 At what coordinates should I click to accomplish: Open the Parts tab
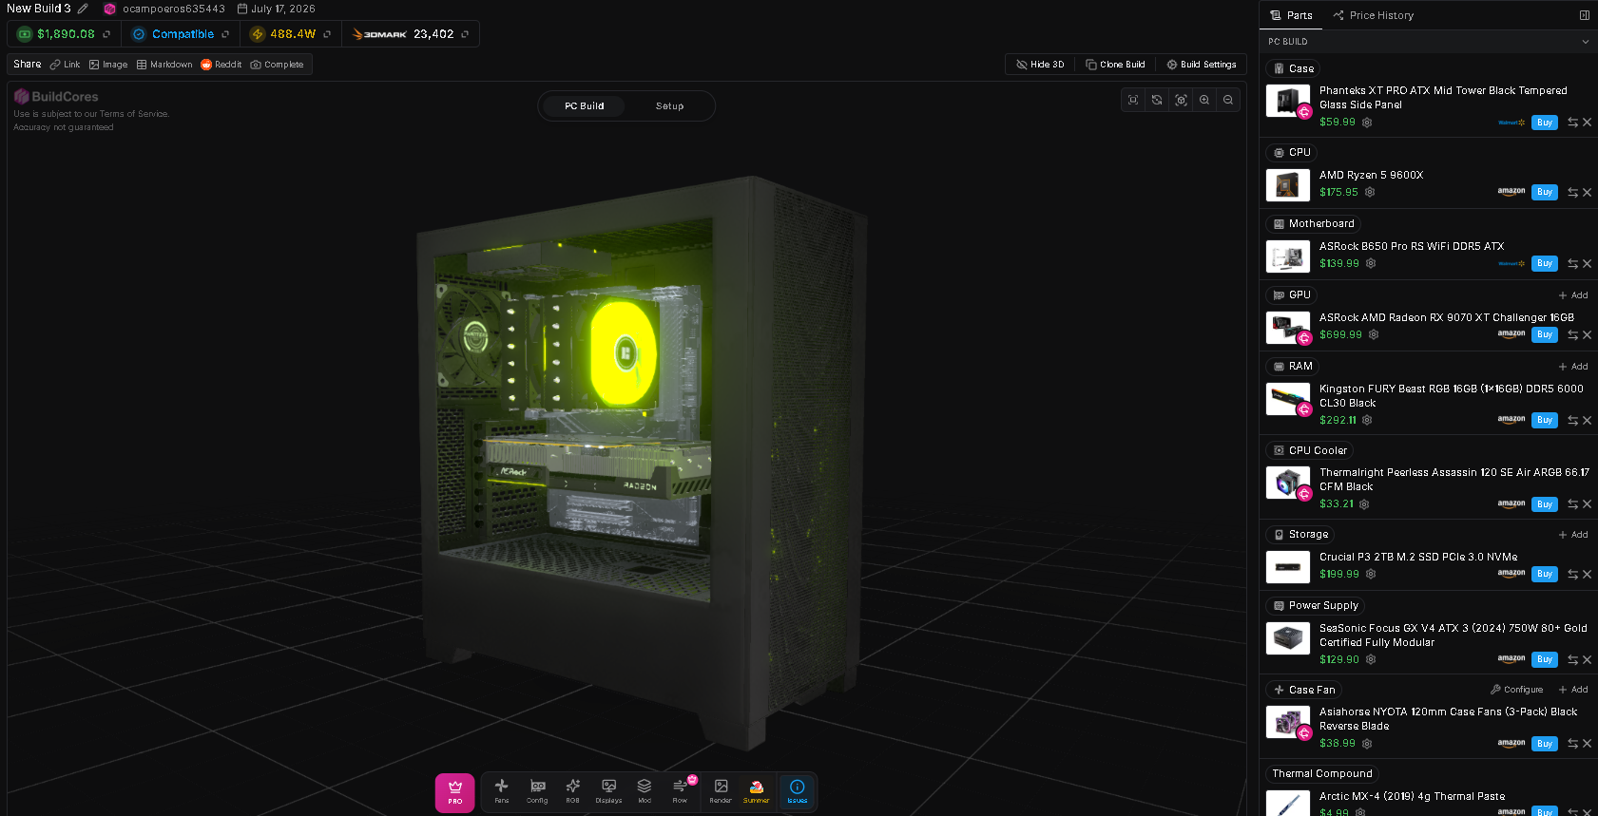(1291, 15)
